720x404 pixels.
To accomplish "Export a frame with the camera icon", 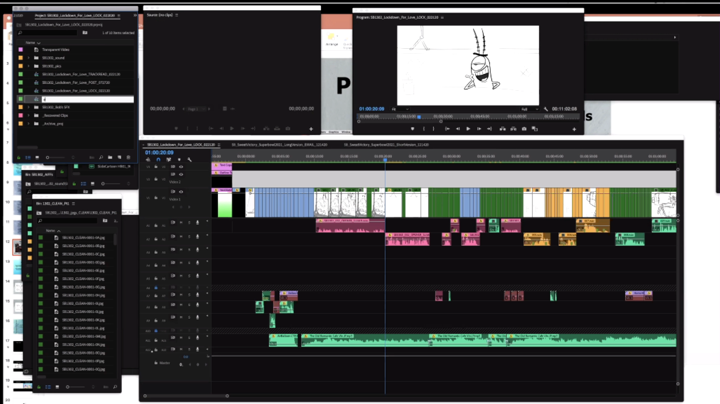I will point(524,129).
